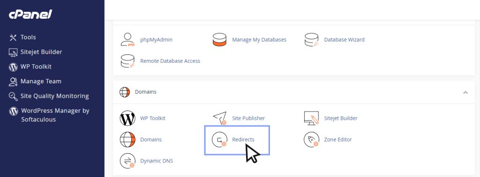Image resolution: width=480 pixels, height=177 pixels.
Task: Open Sitejet Builder link in Domains section
Action: (x=341, y=118)
